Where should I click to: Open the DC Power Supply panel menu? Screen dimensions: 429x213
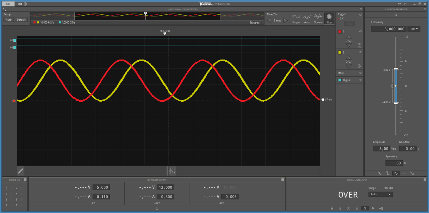coord(282,180)
